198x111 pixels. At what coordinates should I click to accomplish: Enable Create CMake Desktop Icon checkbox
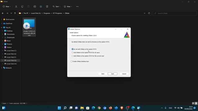coord(71,61)
